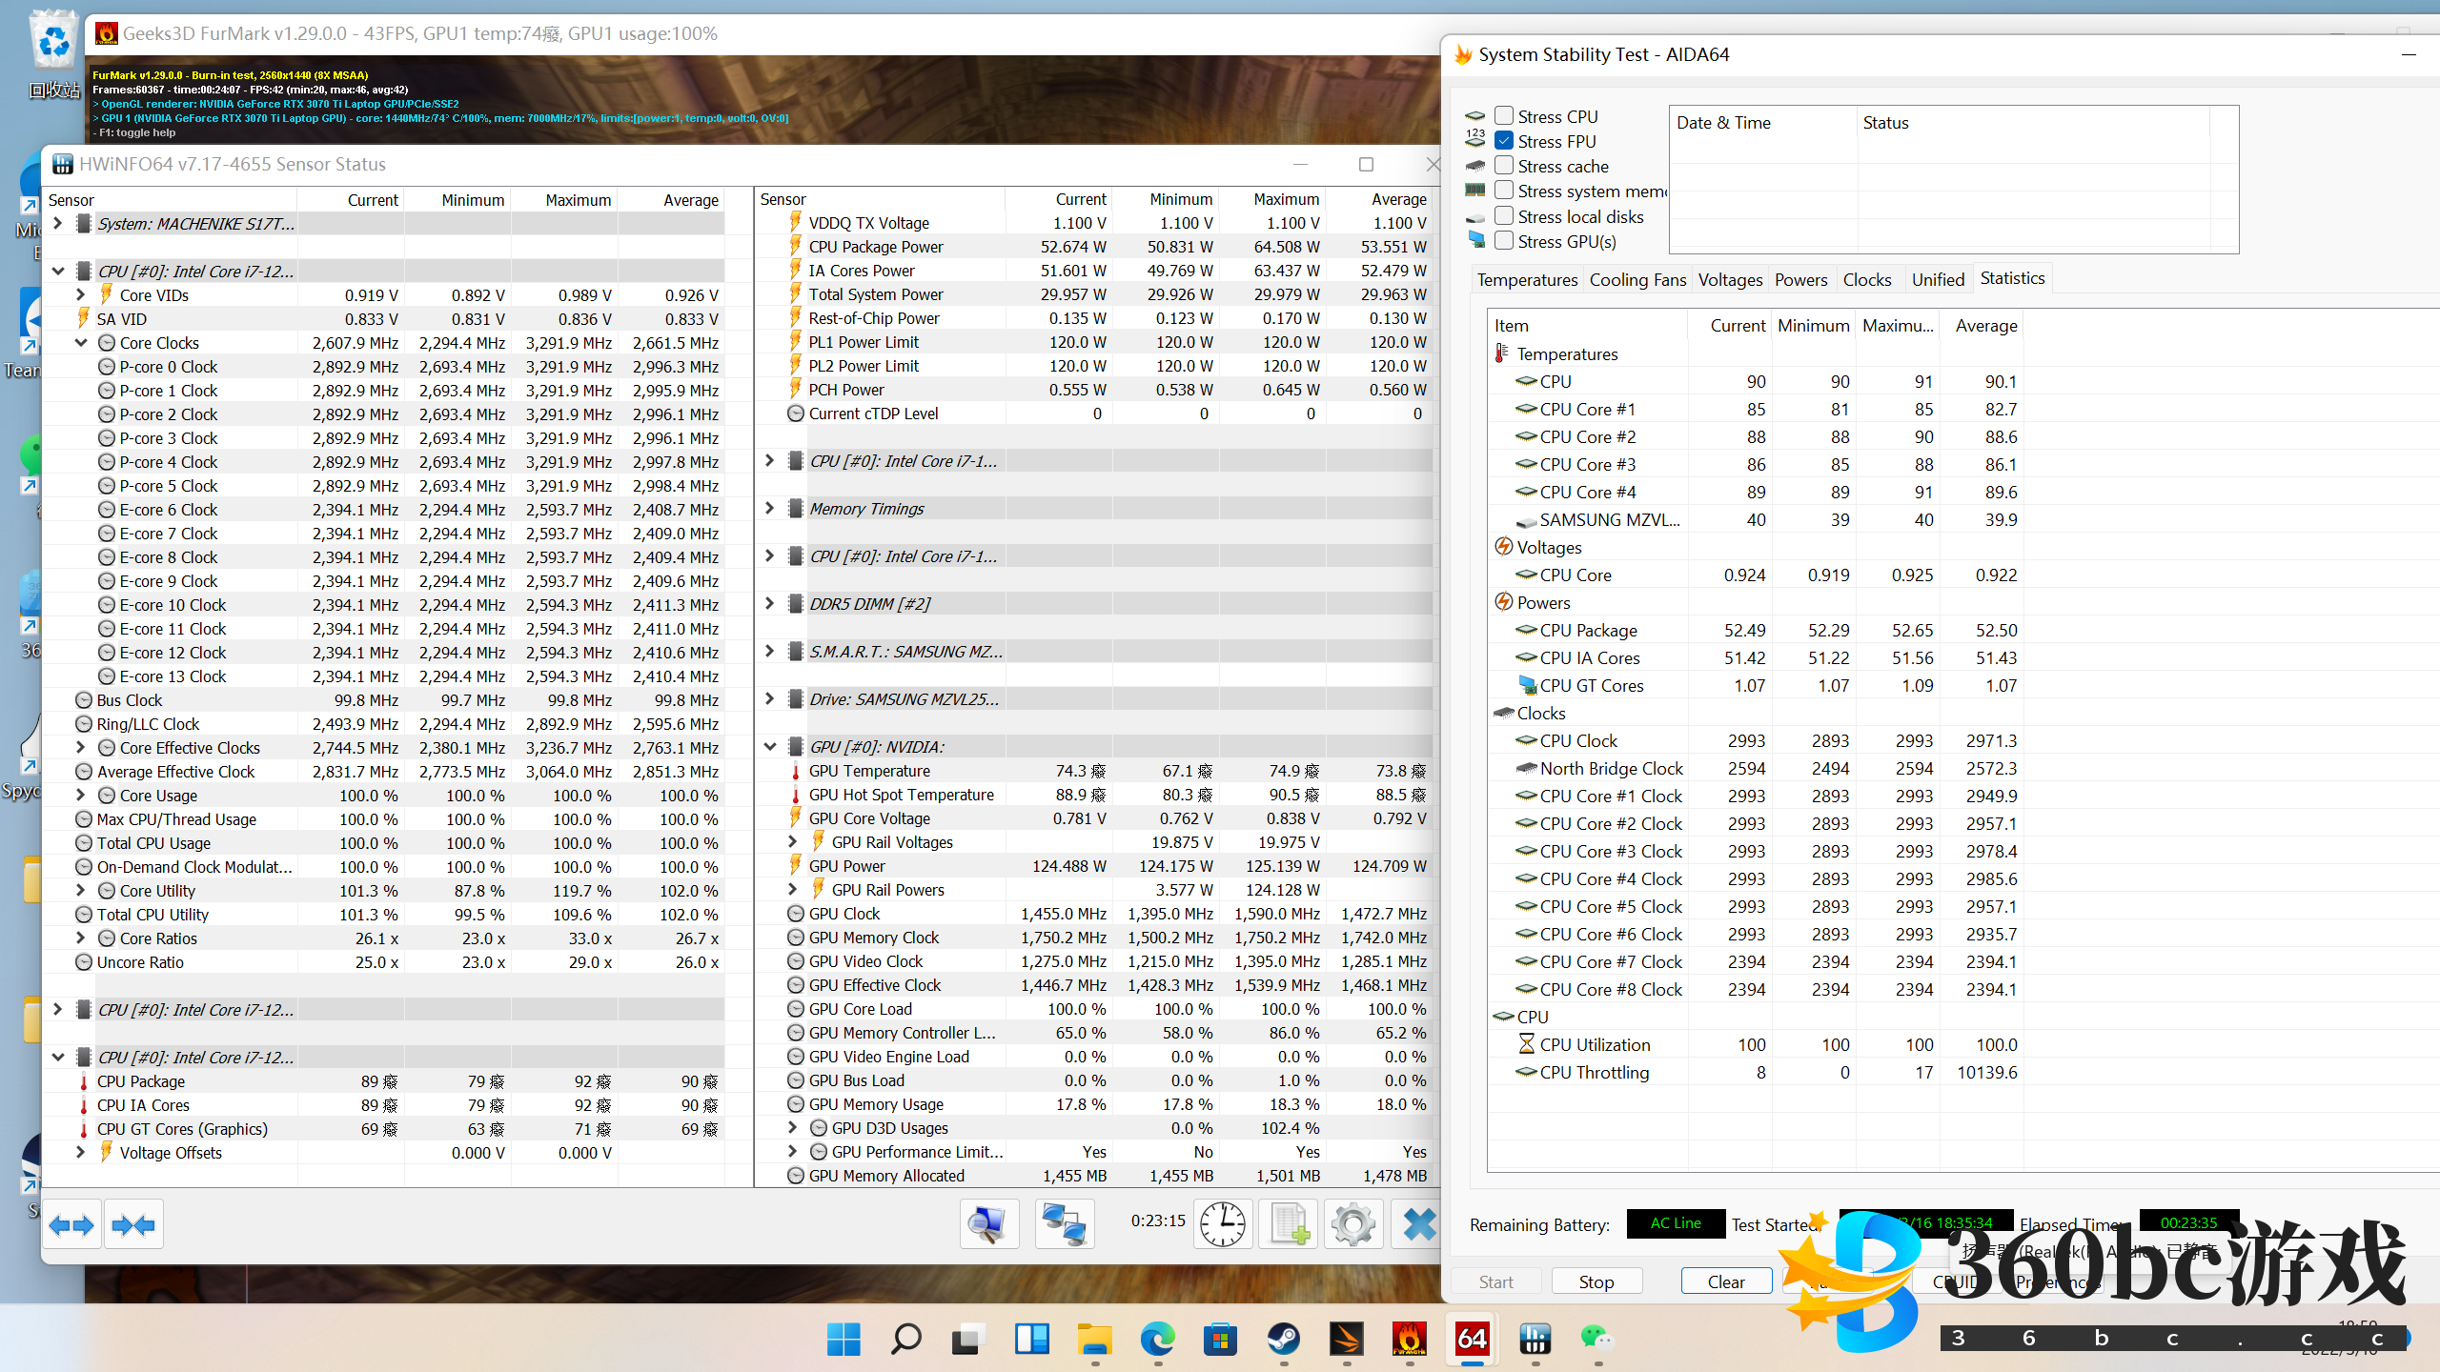Expand the GPU Rail Voltages row
Screen dimensions: 2440x1372
pyautogui.click(x=792, y=842)
